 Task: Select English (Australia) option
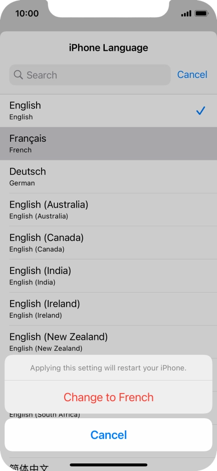pos(108,210)
